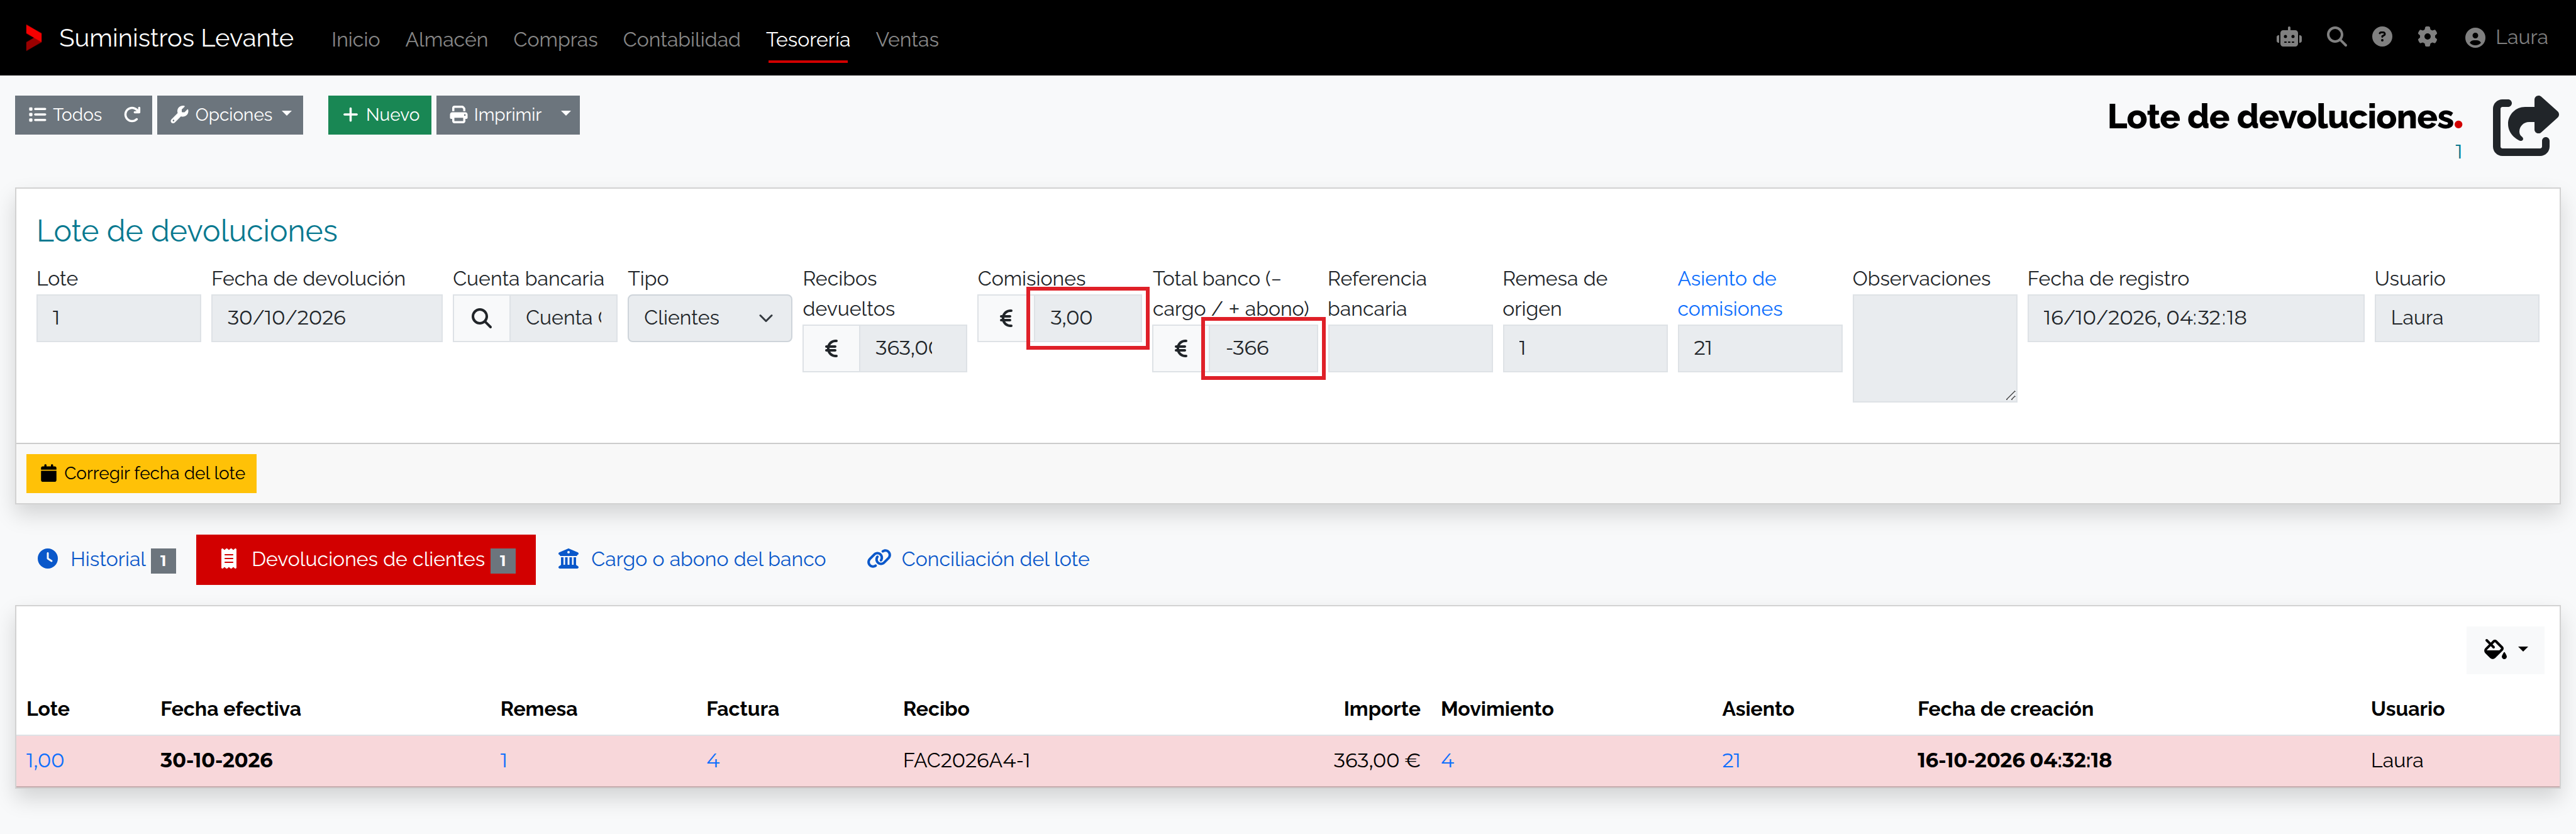The width and height of the screenshot is (2576, 834).
Task: Open the help question mark icon
Action: tap(2382, 37)
